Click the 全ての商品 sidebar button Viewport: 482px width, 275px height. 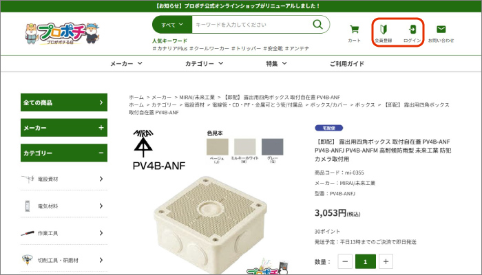pos(64,102)
